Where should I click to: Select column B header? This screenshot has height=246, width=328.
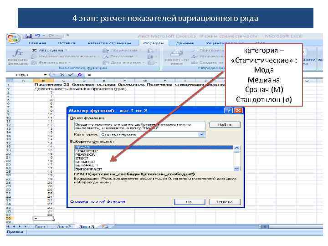[43, 81]
